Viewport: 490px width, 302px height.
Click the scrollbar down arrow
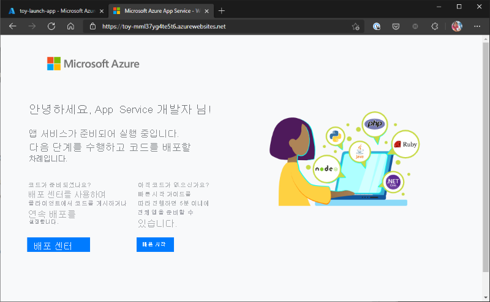(485, 298)
